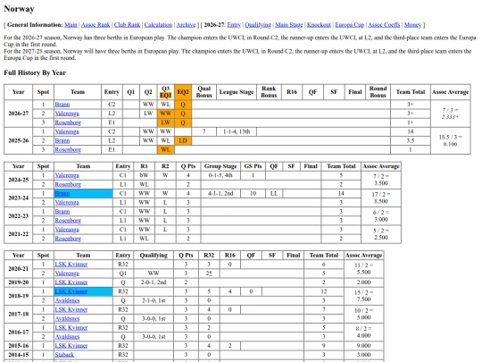The width and height of the screenshot is (482, 362).
Task: Open the Calculation link
Action: 158,25
